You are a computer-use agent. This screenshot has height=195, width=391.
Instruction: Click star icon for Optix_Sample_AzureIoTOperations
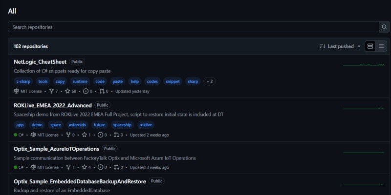coord(84,167)
